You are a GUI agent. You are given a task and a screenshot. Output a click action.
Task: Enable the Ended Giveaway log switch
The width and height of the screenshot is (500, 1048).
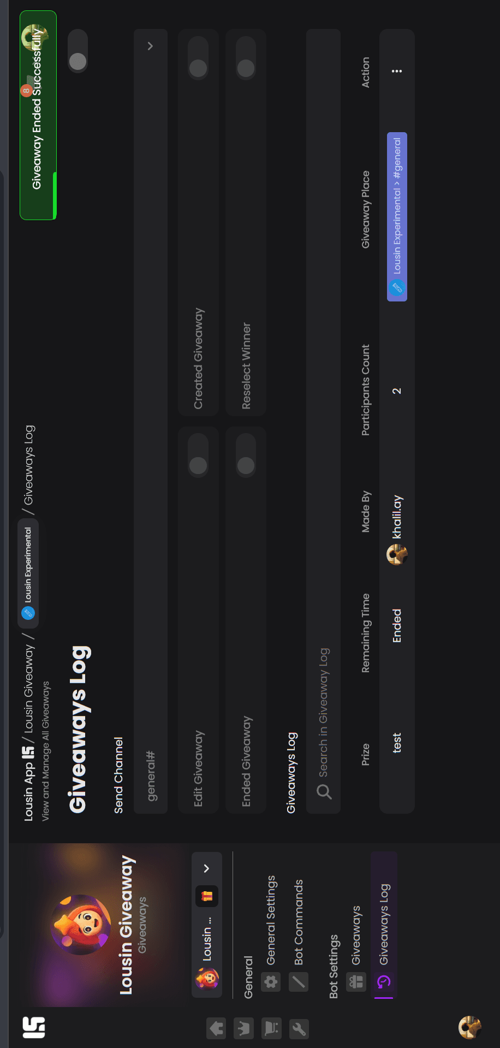click(246, 456)
